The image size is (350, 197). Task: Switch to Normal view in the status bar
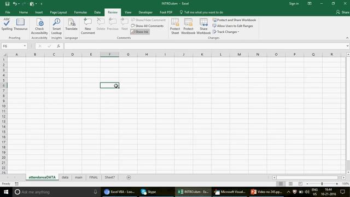point(281,184)
